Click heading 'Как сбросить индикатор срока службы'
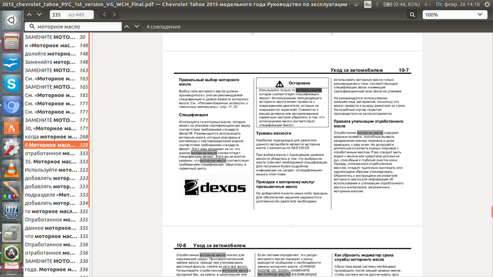 [364, 257]
